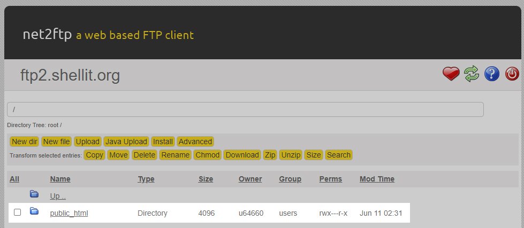Sort the listing by the Name column
Viewport: 524px width, 228px height.
tap(60, 179)
